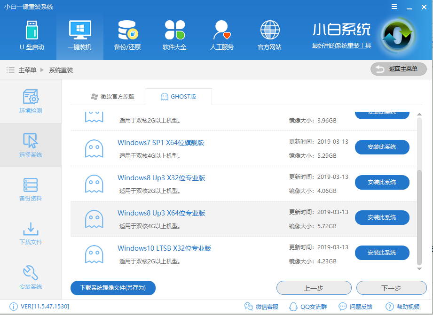Open the 软件大全 software collection
This screenshot has height=315, width=433.
click(174, 35)
